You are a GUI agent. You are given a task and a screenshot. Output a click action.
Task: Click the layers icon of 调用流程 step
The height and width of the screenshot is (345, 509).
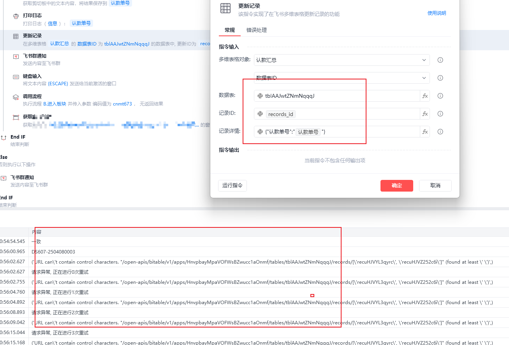(16, 97)
